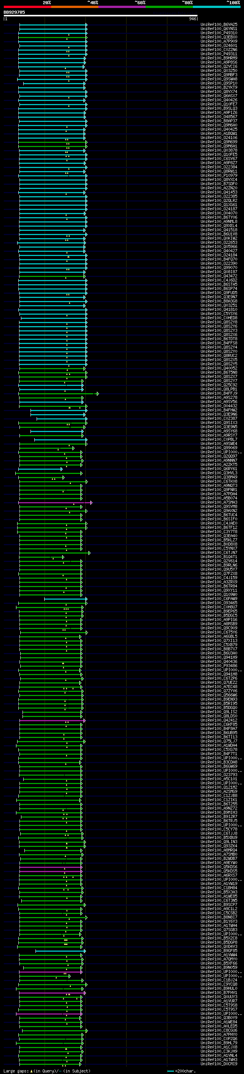Open hit UniRef100_A9NNN7
The width and height of the screenshot is (244, 1074).
click(x=219, y=460)
